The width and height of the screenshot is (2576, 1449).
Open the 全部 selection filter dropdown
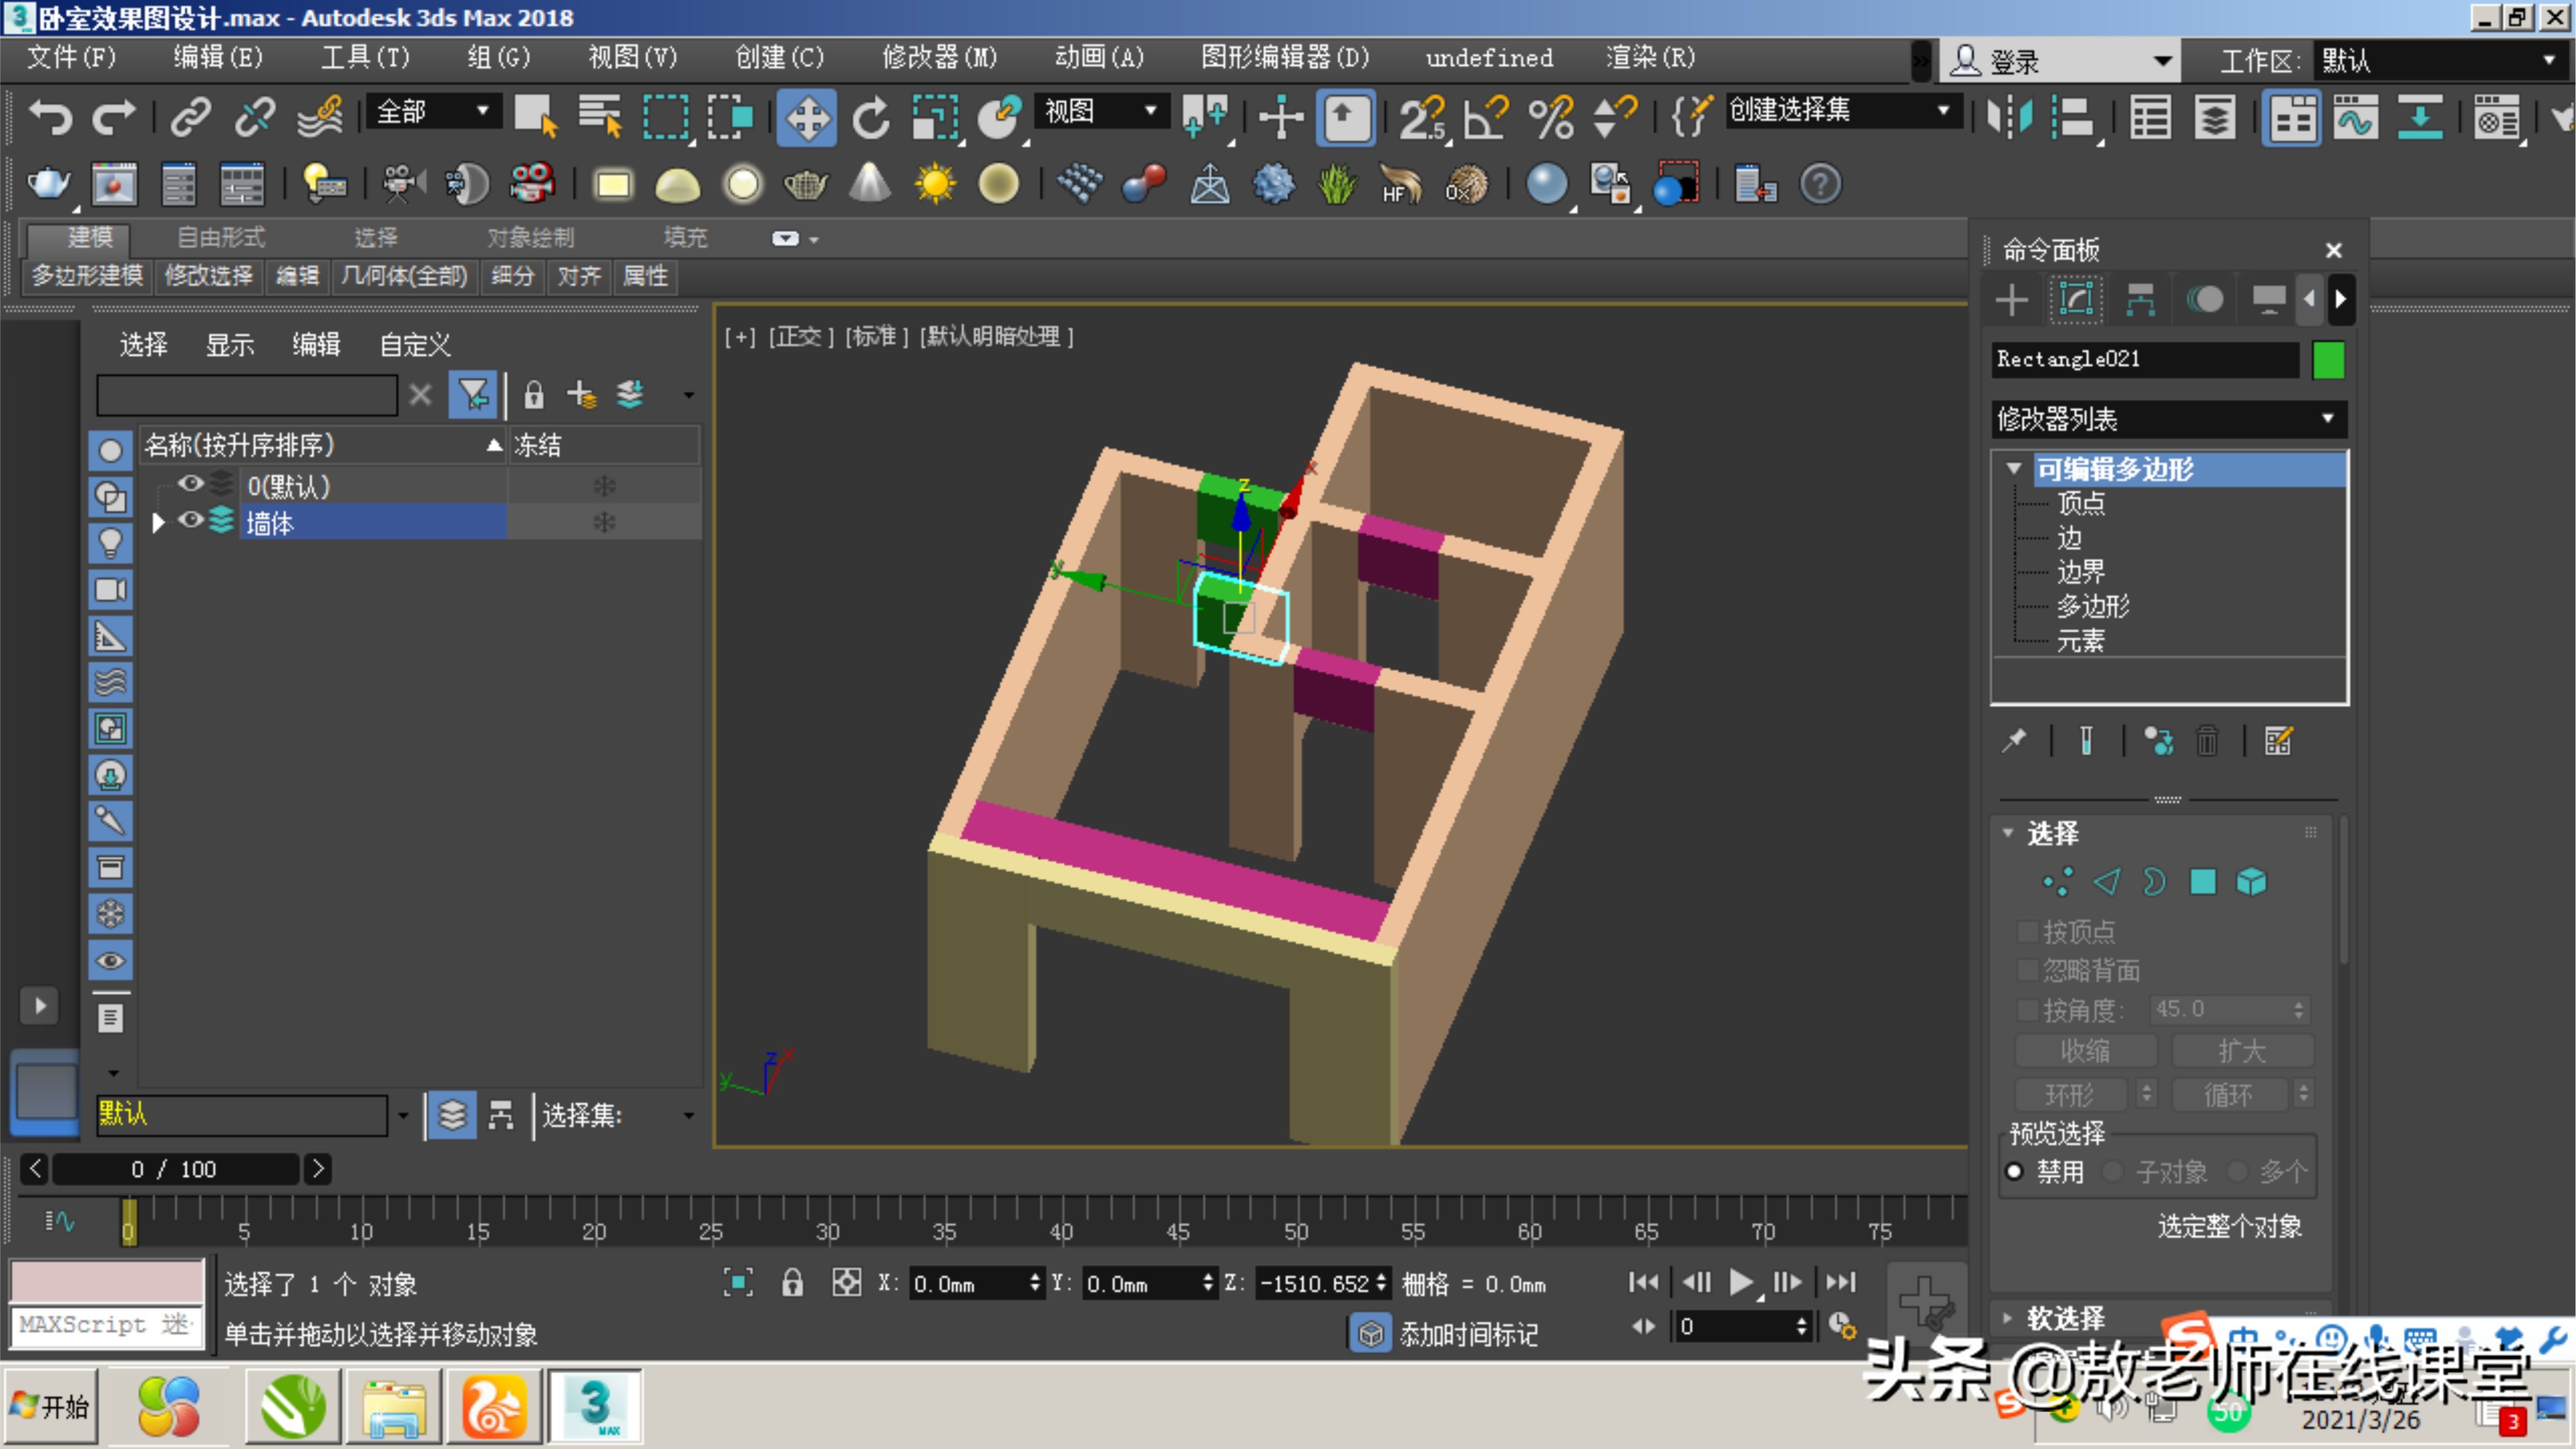[x=483, y=111]
